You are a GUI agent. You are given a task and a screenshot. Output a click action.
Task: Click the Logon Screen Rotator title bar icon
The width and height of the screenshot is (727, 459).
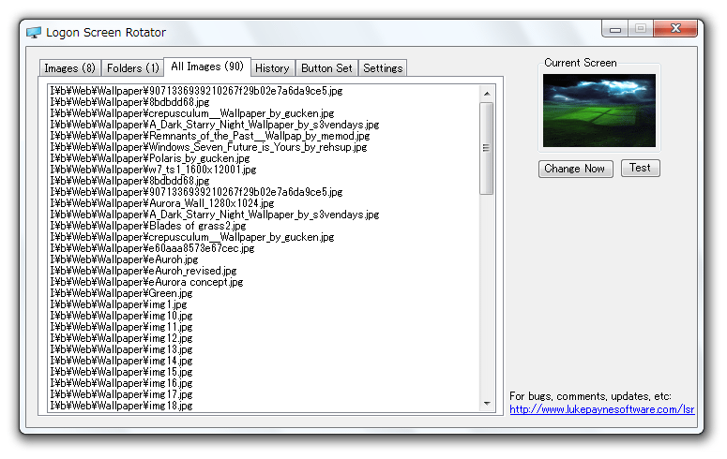coord(34,33)
